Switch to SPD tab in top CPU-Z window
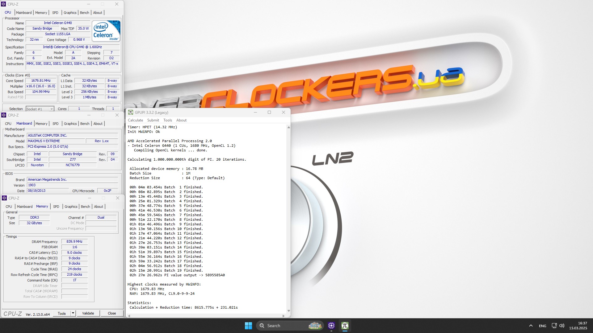This screenshot has height=333, width=593. click(55, 13)
